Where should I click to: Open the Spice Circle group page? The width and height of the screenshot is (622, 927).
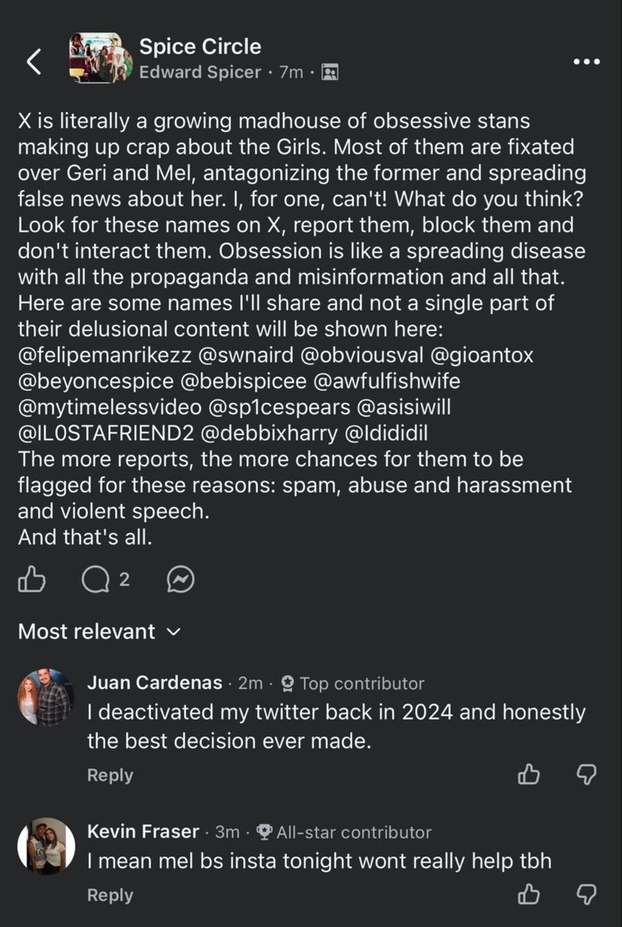click(200, 46)
